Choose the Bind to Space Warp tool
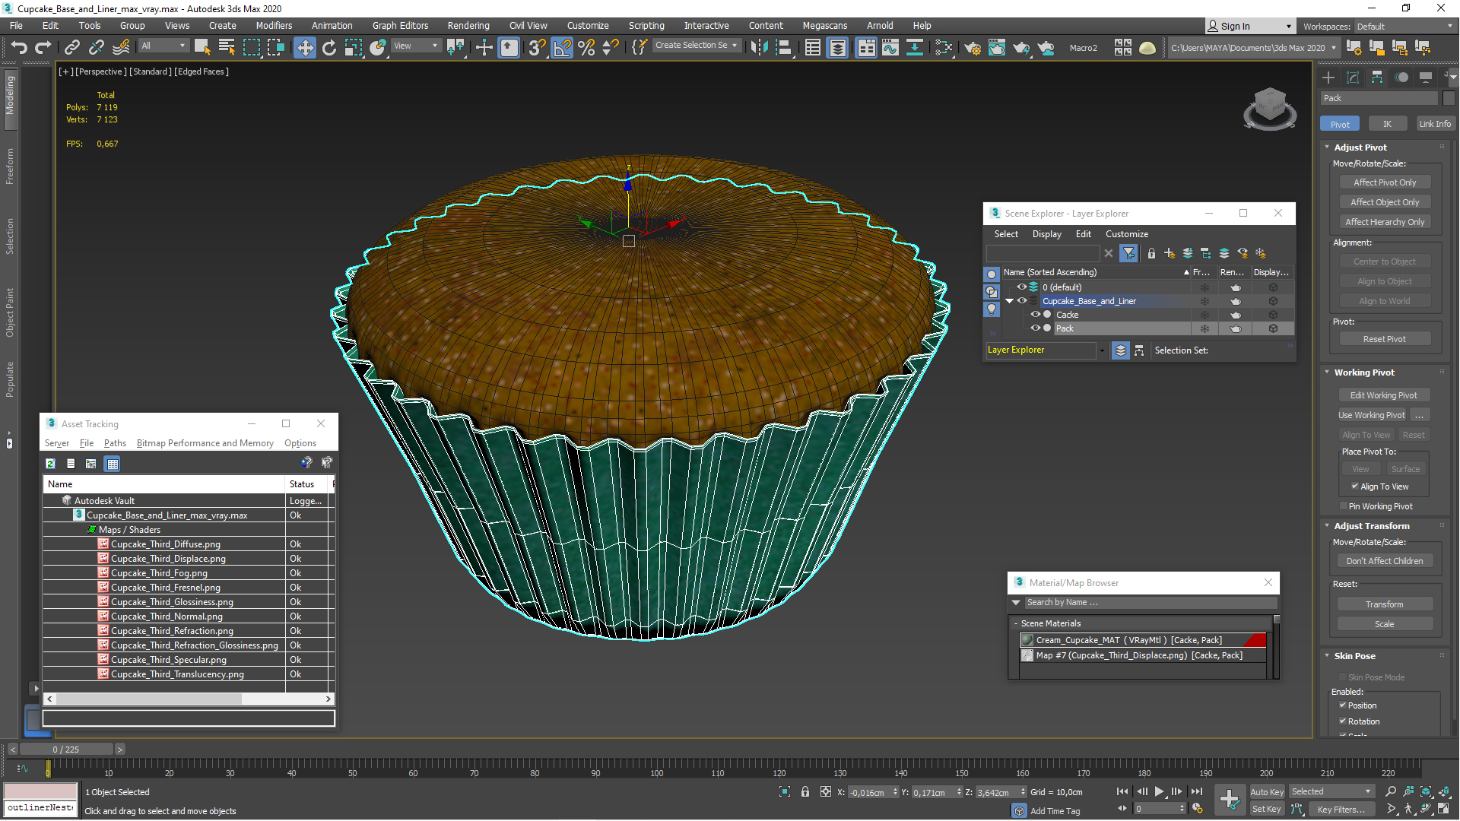The width and height of the screenshot is (1460, 821). 121,48
